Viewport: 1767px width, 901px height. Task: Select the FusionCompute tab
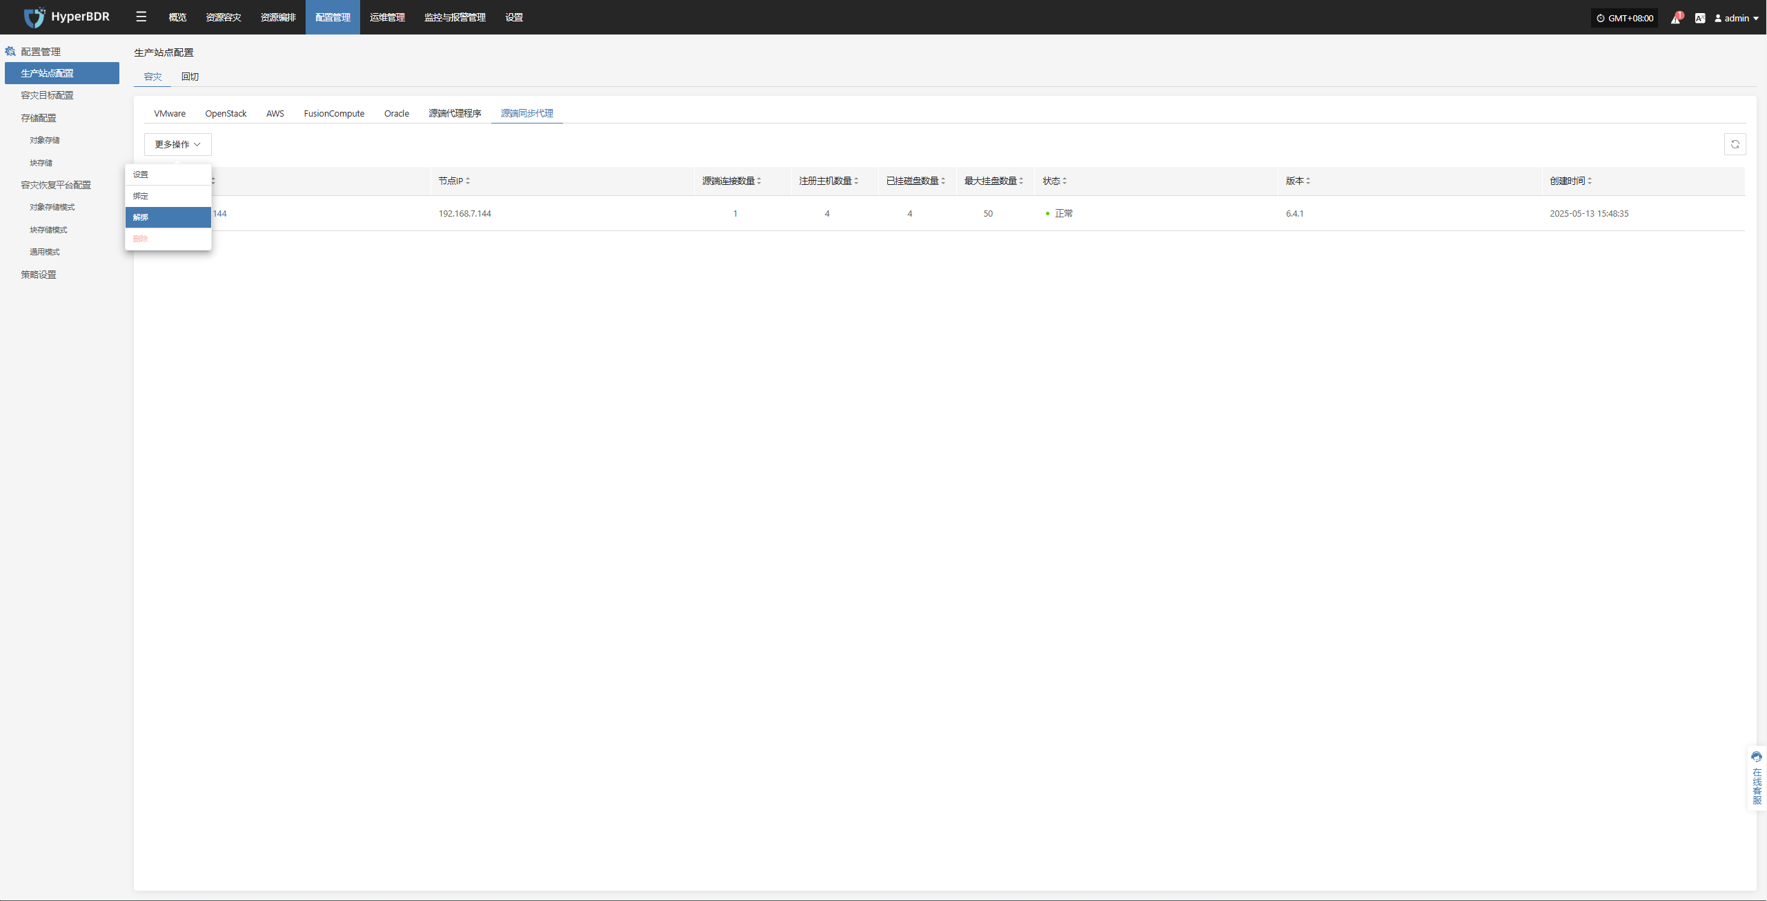334,113
